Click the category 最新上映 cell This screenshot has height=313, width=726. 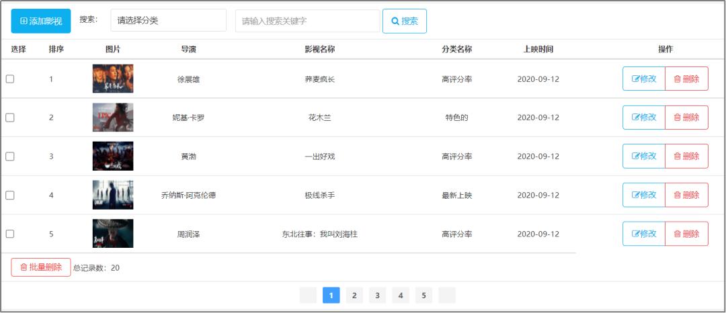[457, 195]
